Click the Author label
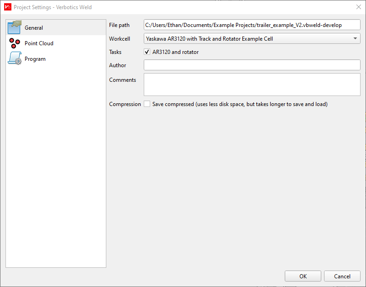 pyautogui.click(x=118, y=65)
